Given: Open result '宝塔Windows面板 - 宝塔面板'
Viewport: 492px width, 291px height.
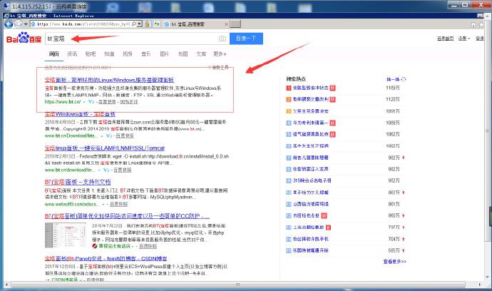Looking at the screenshot, I should 80,114.
